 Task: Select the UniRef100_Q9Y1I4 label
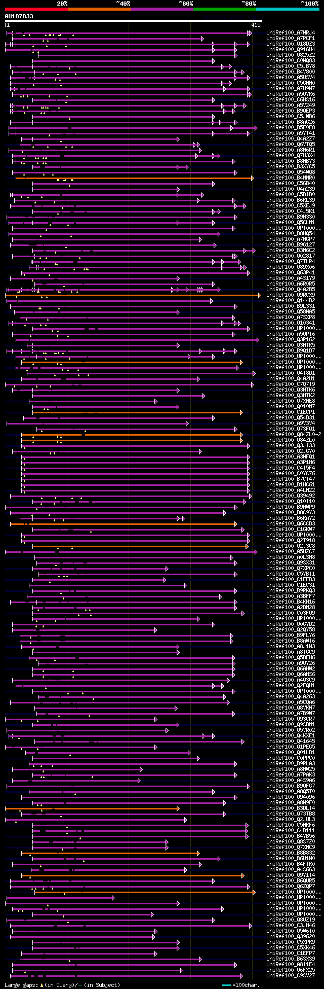coord(291,875)
